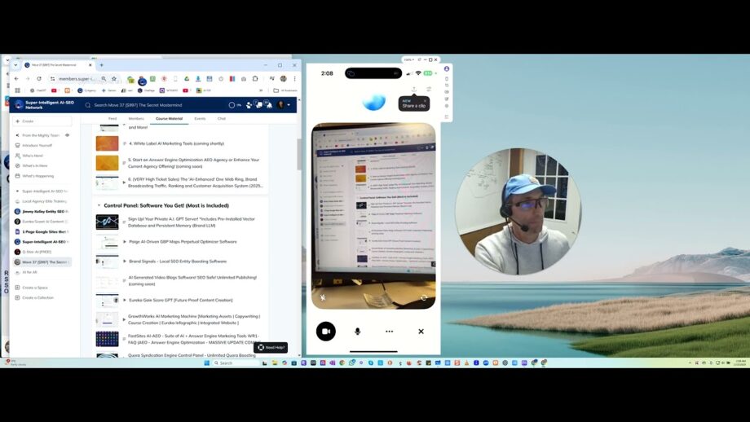750x422 pixels.
Task: Expand GrowthWorks AI Marketing Machine item
Action: point(125,319)
